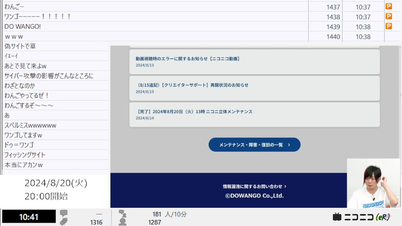The width and height of the screenshot is (402, 226).
Task: Click the 10:38 timestamp on comment 1439
Action: point(363,27)
